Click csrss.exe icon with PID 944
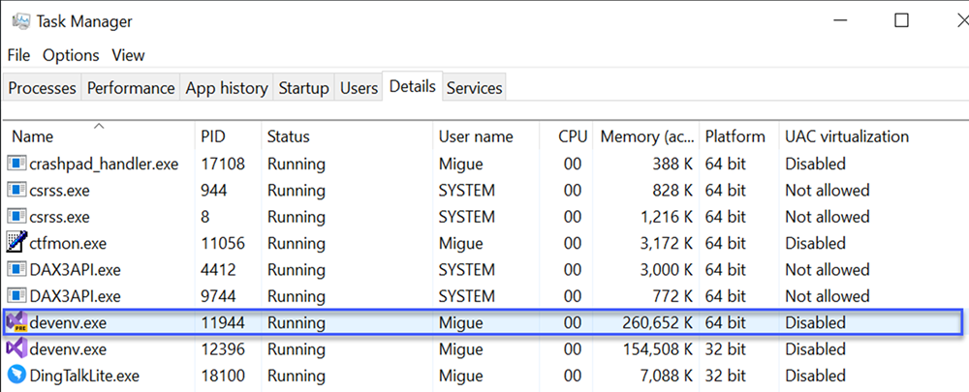This screenshot has width=969, height=392. (x=16, y=190)
